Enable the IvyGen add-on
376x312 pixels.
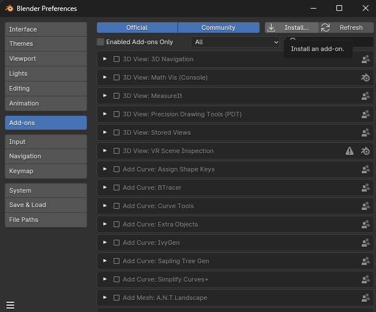tap(117, 243)
